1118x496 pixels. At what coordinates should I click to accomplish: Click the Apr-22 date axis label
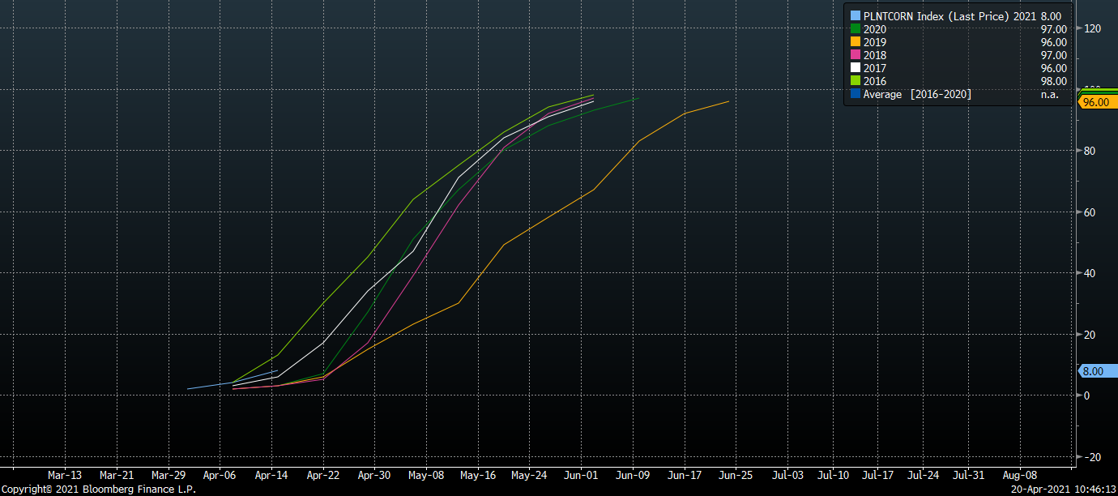tap(322, 475)
